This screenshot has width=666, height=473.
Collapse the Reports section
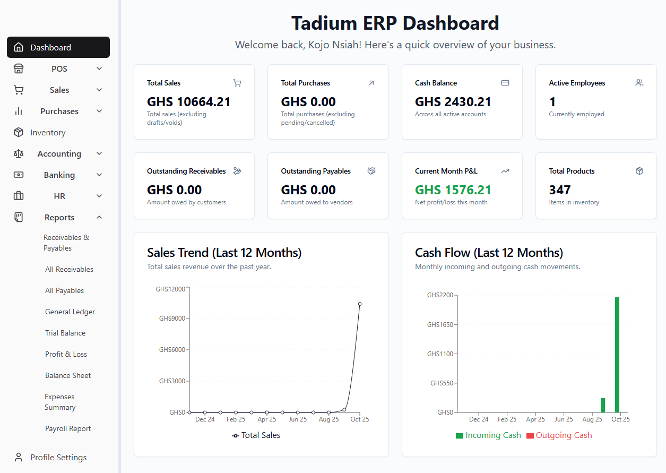[x=99, y=217]
